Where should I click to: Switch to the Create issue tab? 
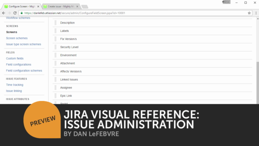click(61, 6)
